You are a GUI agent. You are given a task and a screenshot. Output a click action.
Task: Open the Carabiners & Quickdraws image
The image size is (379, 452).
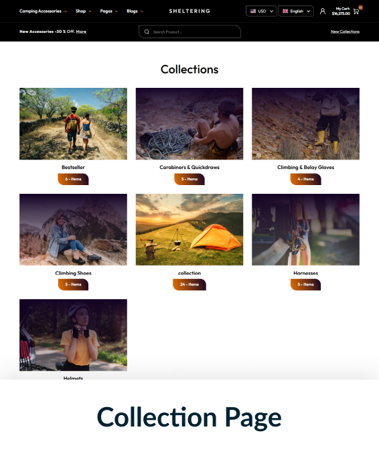(x=189, y=123)
